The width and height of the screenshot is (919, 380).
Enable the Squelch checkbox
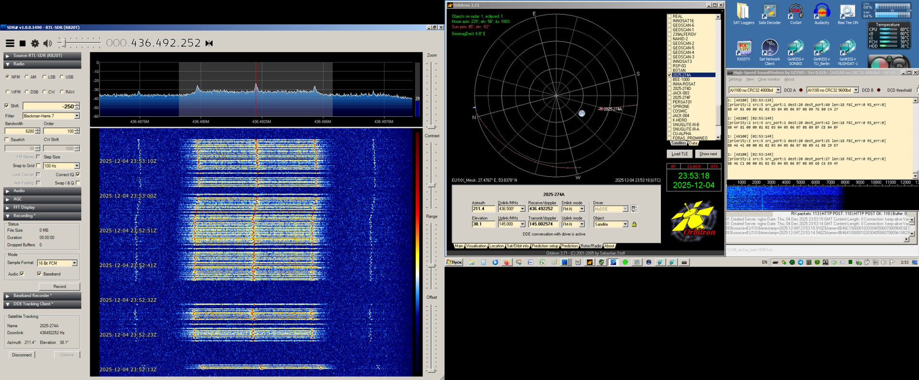[7, 140]
